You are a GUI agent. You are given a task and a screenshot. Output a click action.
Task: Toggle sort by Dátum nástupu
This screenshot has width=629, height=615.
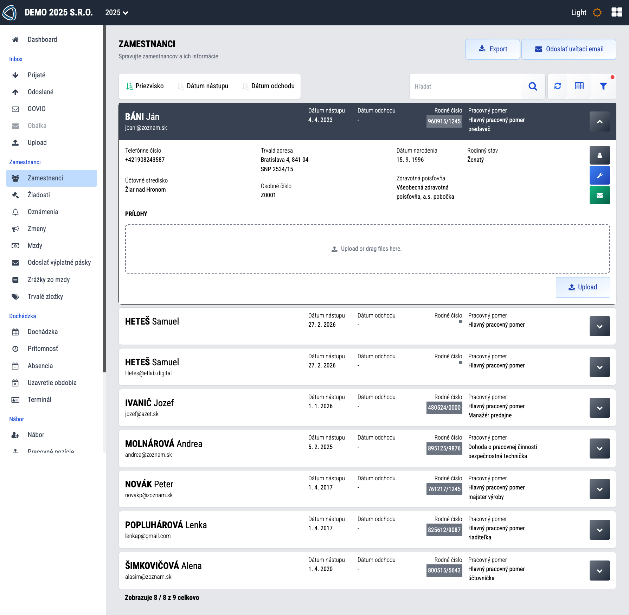pyautogui.click(x=203, y=86)
